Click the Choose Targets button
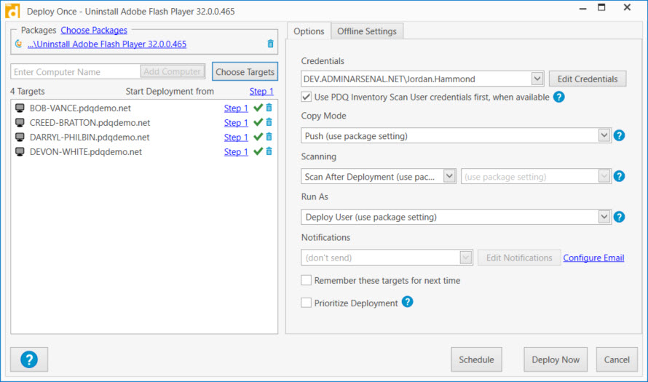The width and height of the screenshot is (648, 382). pos(245,71)
